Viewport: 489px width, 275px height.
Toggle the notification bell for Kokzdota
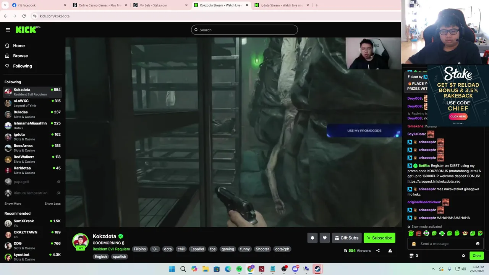pos(312,238)
